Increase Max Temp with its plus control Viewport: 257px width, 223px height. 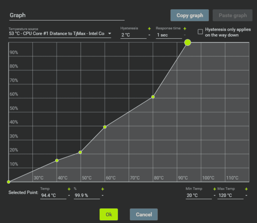[246, 189]
